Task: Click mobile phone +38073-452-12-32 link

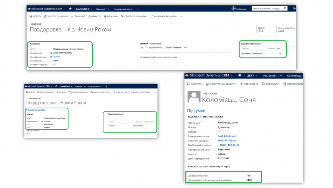Action: [228, 145]
